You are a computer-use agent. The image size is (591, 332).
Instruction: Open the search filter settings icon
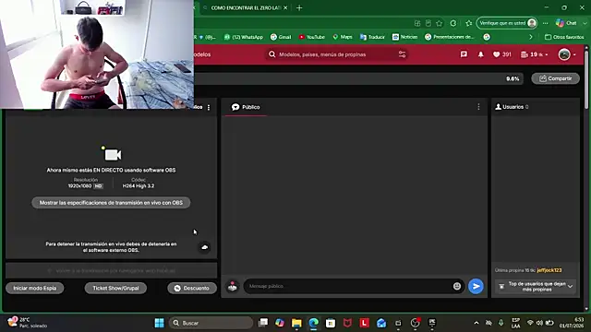click(x=403, y=54)
